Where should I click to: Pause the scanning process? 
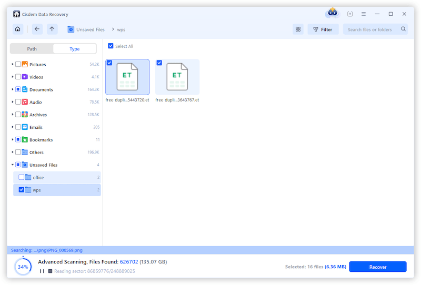coord(42,271)
